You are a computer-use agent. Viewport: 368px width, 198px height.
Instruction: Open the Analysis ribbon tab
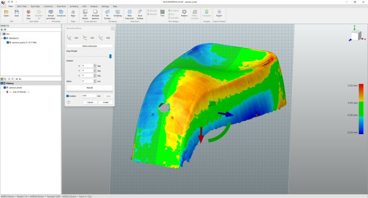click(94, 6)
